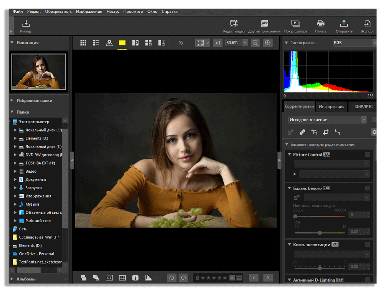Open the 4-image multi-view layout
Viewport: 385px width, 292px height.
148,43
